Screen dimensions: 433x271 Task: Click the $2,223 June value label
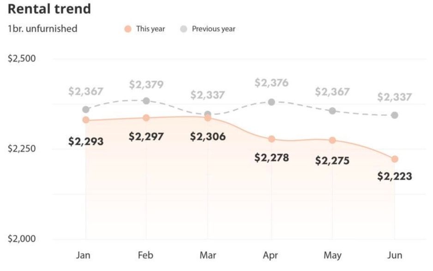395,176
